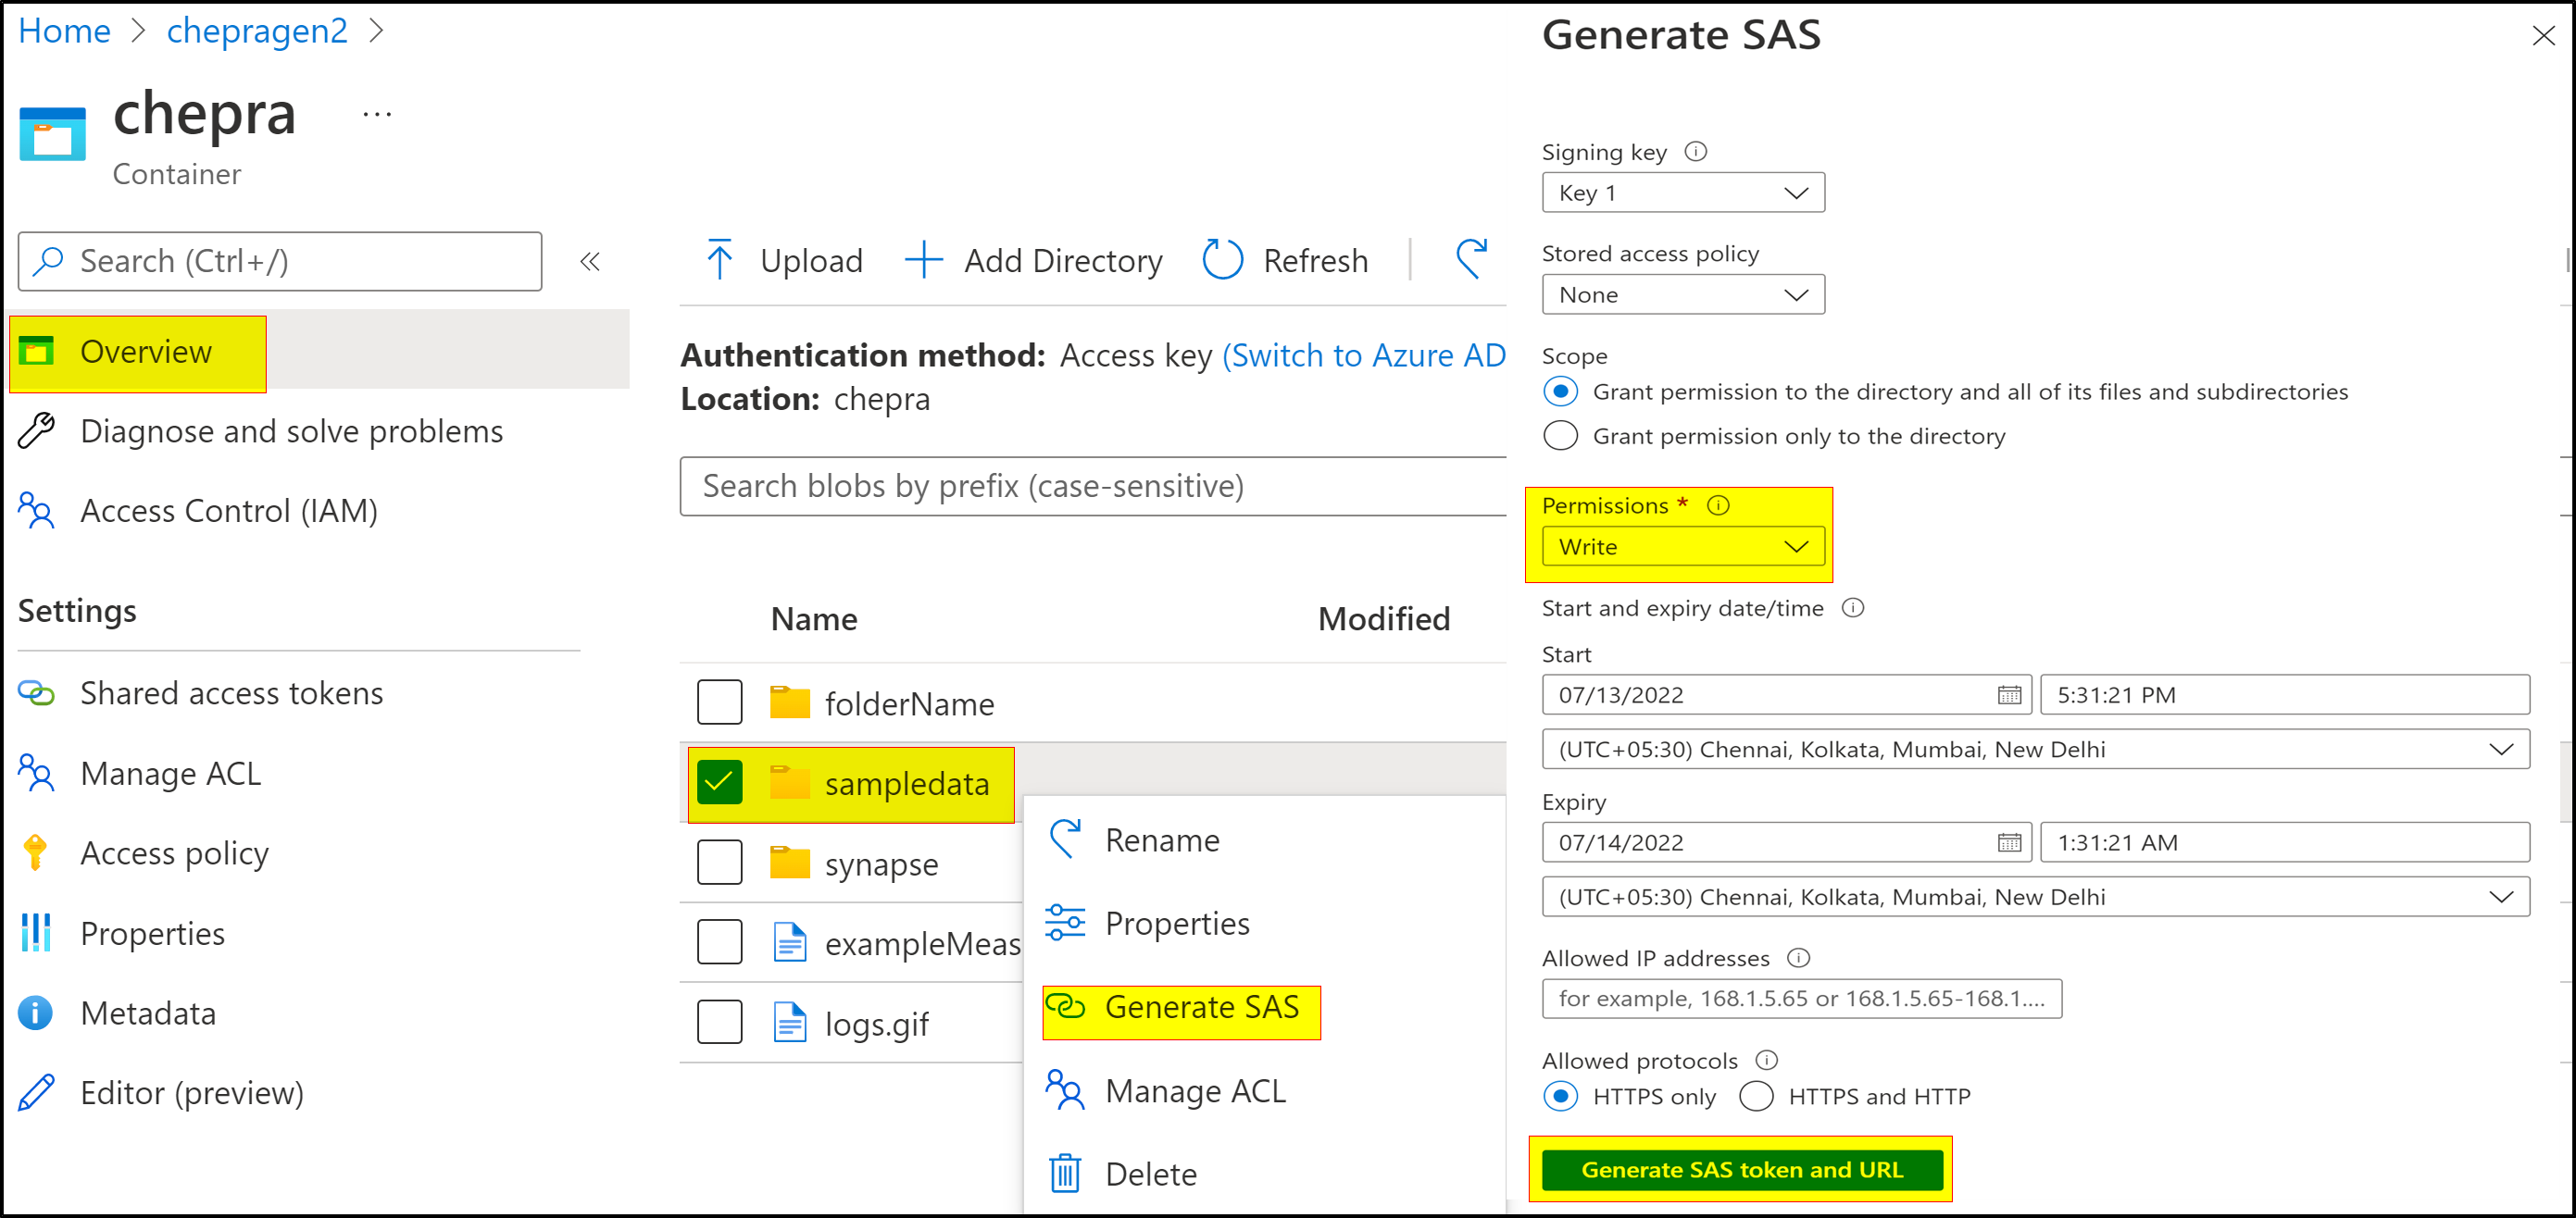The image size is (2576, 1218).
Task: Uncheck the sampledata checkbox
Action: point(719,782)
